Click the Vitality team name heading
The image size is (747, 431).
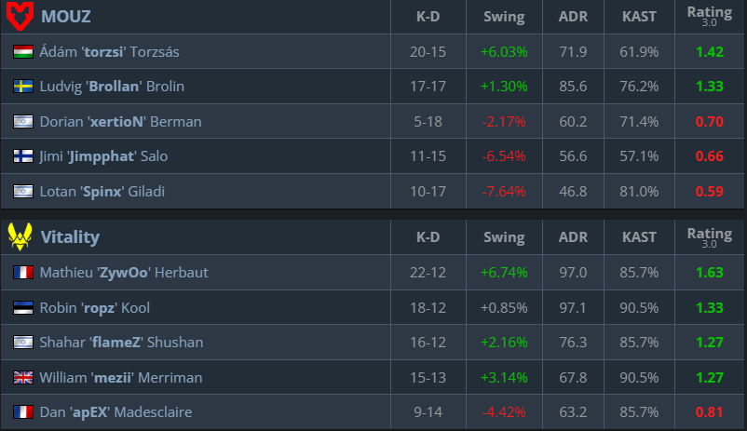pos(70,237)
